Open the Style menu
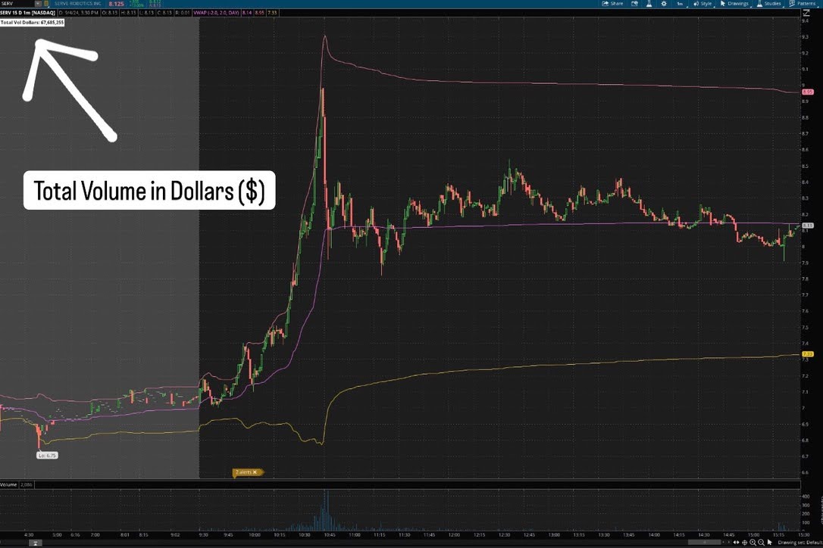The height and width of the screenshot is (548, 823). (703, 4)
